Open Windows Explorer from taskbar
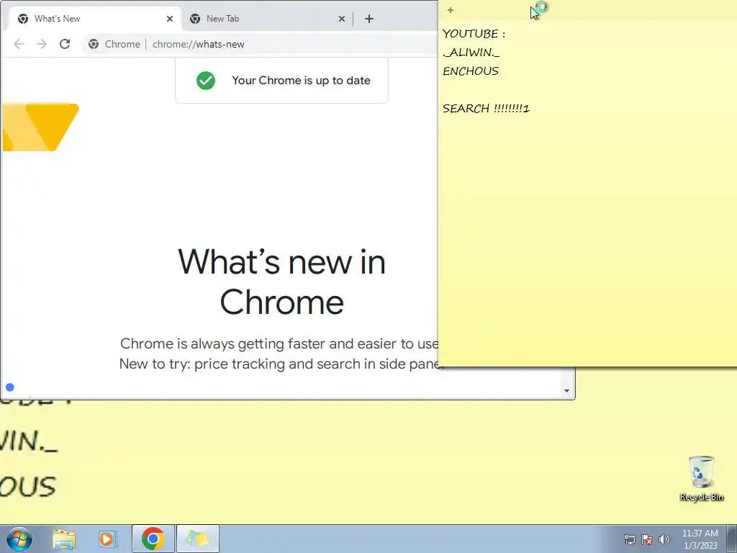737x553 pixels. click(x=64, y=539)
